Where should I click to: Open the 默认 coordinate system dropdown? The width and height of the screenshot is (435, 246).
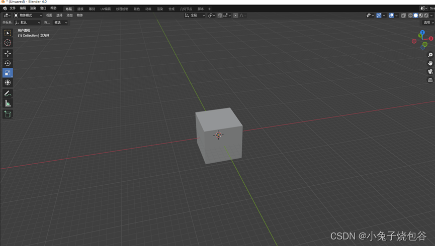pyautogui.click(x=28, y=23)
